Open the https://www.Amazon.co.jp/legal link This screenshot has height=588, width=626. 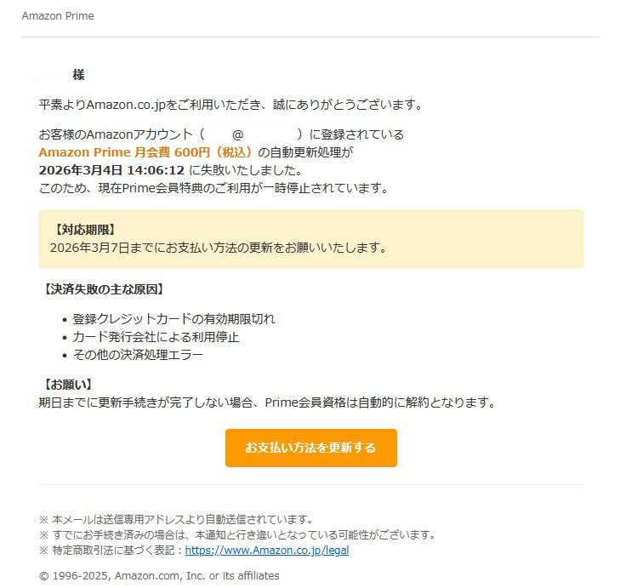[267, 550]
